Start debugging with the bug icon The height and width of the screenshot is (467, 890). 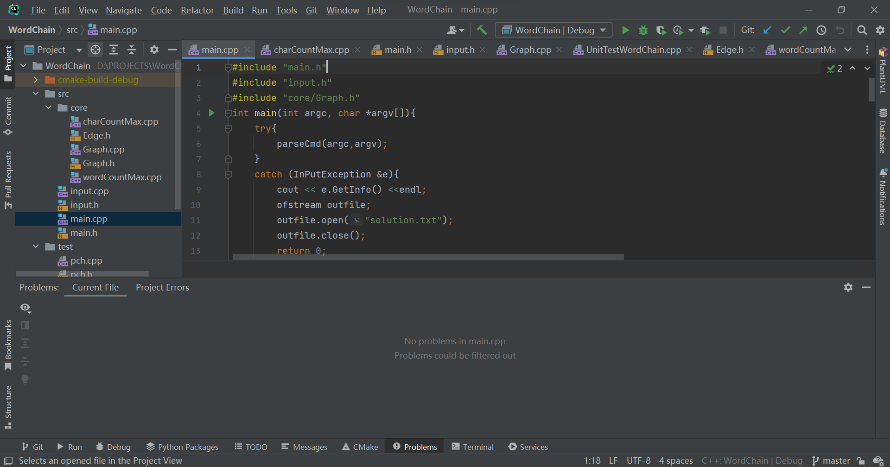[x=643, y=30]
